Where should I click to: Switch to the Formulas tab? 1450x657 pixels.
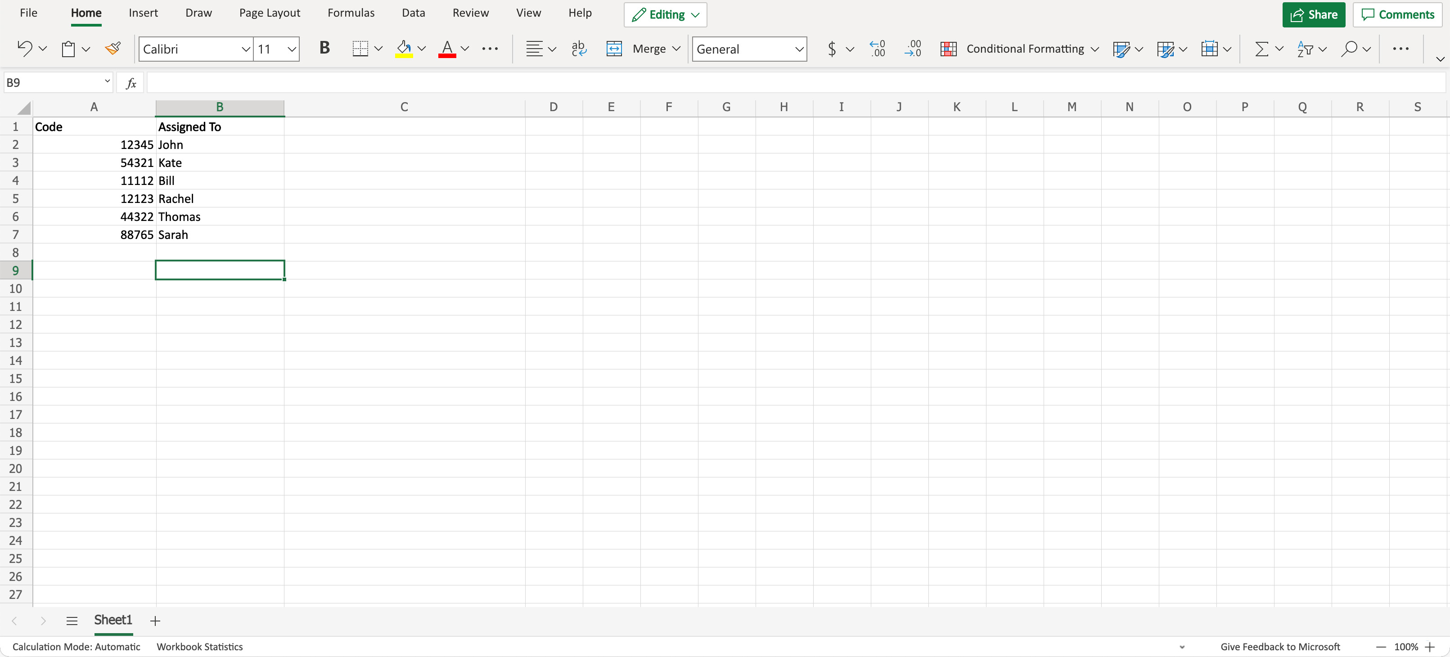click(351, 13)
